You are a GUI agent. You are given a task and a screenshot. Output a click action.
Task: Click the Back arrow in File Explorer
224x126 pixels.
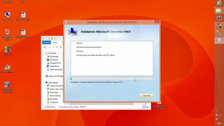click(x=45, y=47)
